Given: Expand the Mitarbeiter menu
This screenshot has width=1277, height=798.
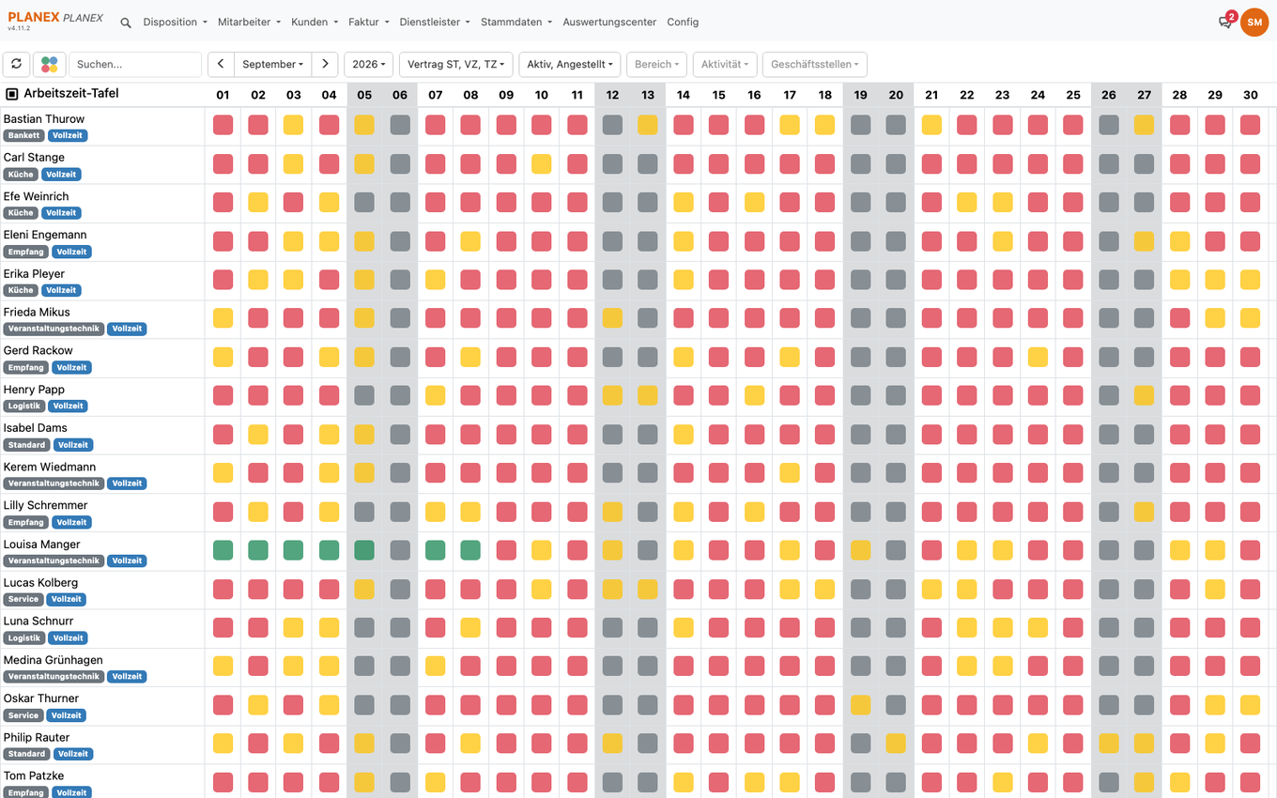Looking at the screenshot, I should click(x=249, y=23).
